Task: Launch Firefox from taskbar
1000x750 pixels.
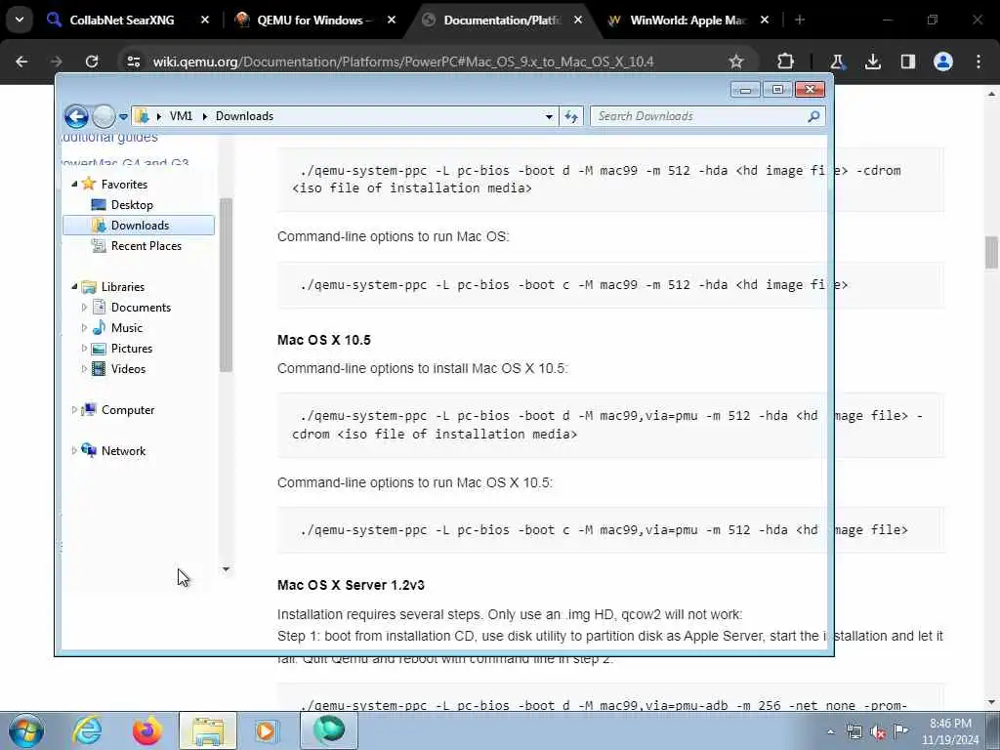Action: click(x=147, y=730)
